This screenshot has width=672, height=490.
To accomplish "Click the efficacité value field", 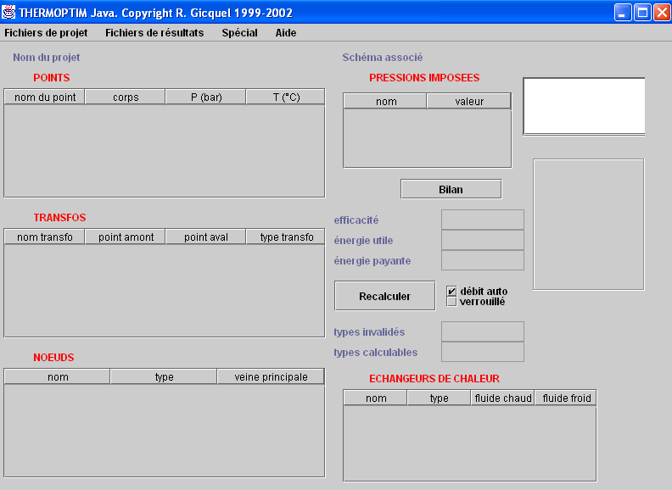I will click(x=483, y=220).
